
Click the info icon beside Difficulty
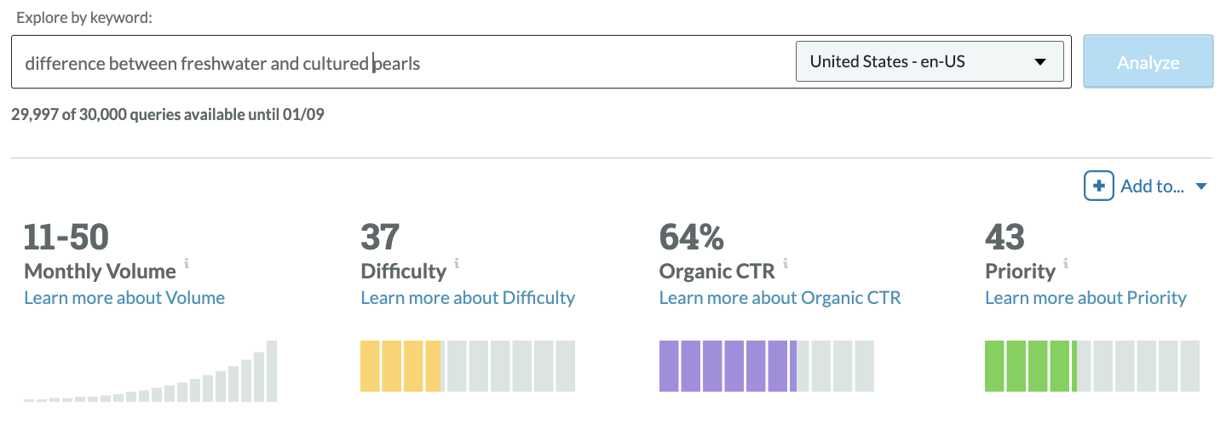457,264
